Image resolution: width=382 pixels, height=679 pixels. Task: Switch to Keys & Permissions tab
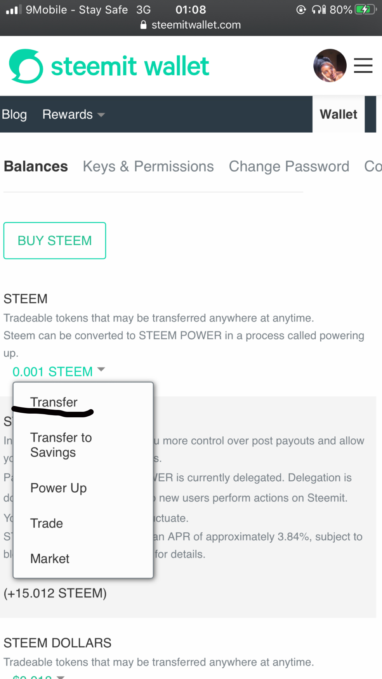coord(148,166)
